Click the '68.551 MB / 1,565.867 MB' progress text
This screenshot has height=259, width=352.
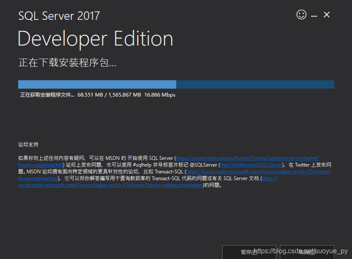pyautogui.click(x=109, y=95)
